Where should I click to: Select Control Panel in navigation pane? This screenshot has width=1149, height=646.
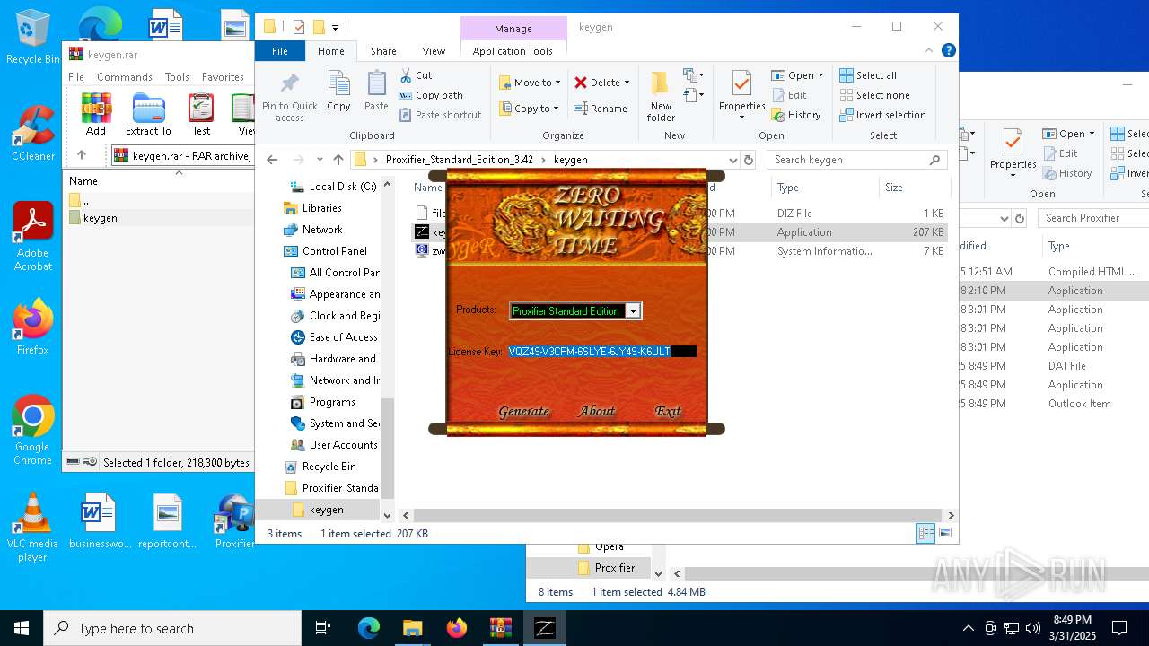click(335, 251)
